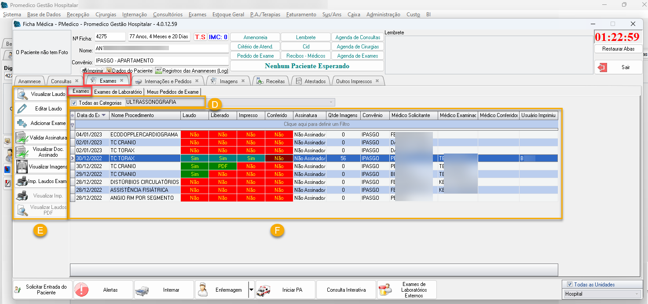Uncheck the Todas as Categorias checkbox

pos(74,103)
